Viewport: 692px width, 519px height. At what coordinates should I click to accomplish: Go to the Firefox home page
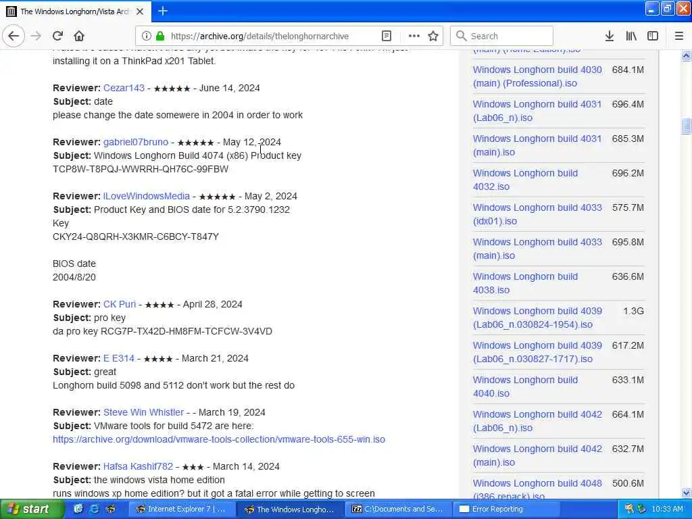click(79, 36)
